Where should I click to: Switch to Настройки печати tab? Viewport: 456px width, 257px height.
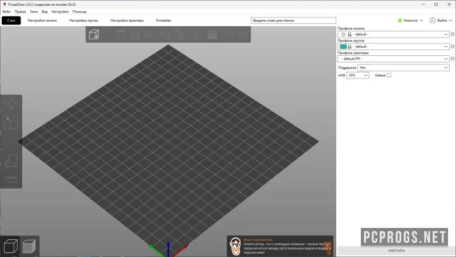(x=42, y=21)
